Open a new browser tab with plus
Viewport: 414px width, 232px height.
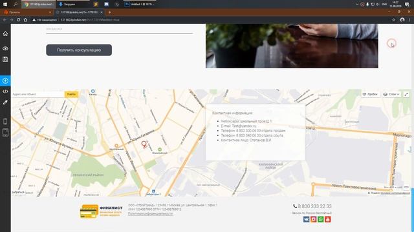[x=109, y=12]
